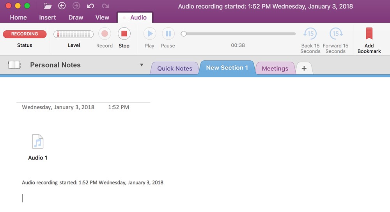The height and width of the screenshot is (212, 390).
Task: Show the notebook list icon
Action: [14, 65]
